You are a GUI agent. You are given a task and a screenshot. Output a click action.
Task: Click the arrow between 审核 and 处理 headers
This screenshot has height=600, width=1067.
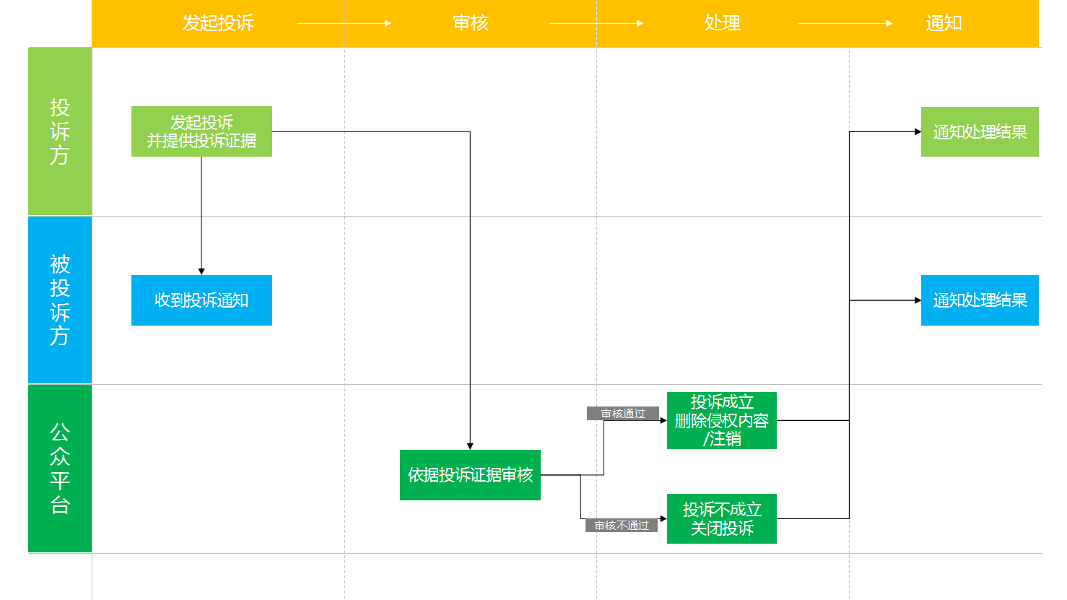click(x=596, y=23)
